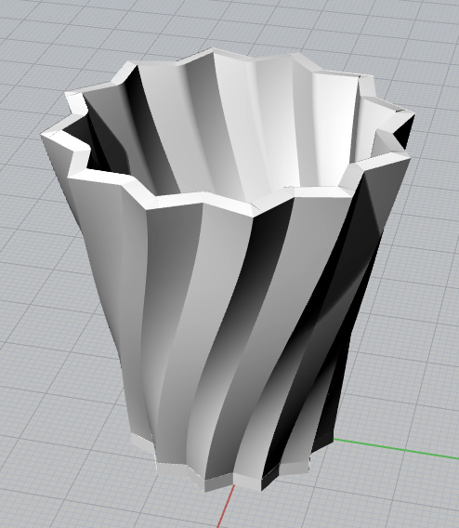Click the green axis line on the grid
This screenshot has width=459, height=528.
click(x=397, y=449)
